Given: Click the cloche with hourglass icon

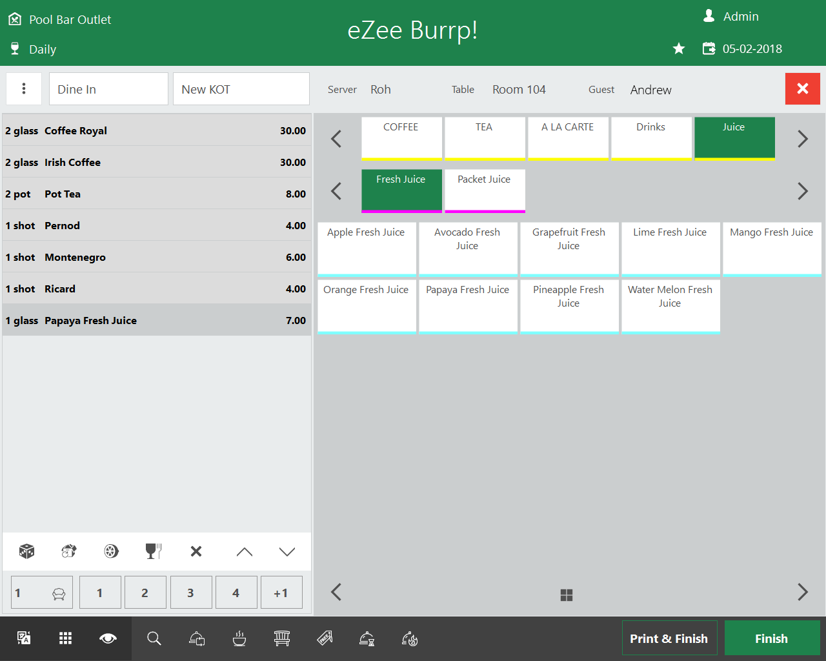Looking at the screenshot, I should (x=367, y=638).
